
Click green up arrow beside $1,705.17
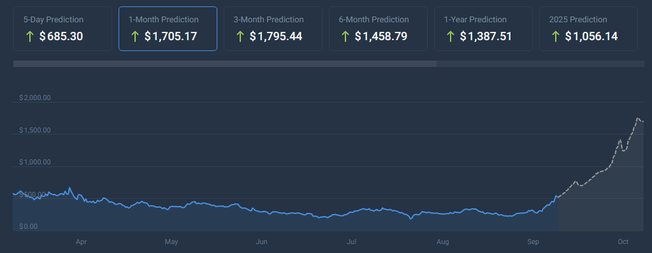point(134,36)
